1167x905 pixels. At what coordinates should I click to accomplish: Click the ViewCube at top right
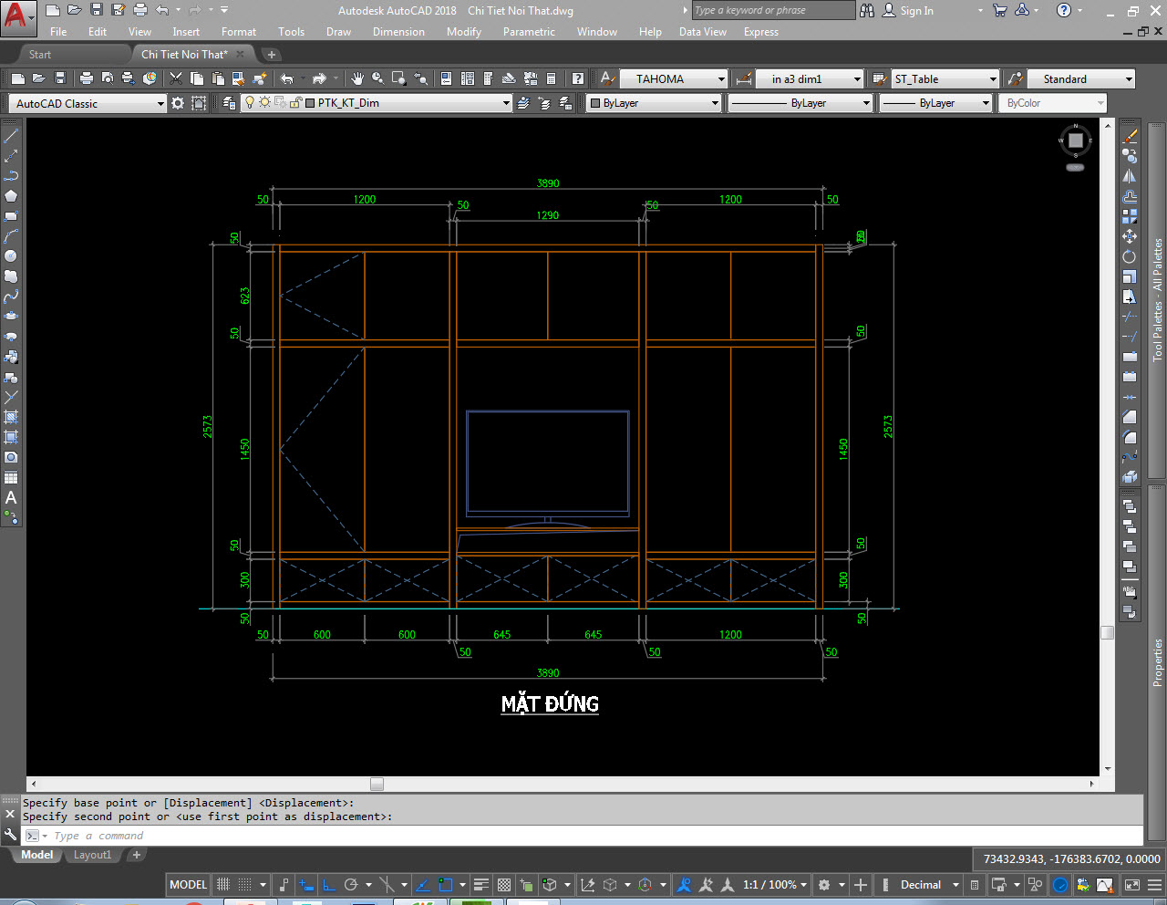click(x=1076, y=140)
